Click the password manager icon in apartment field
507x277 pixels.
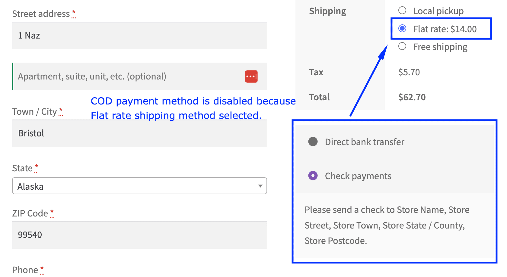click(251, 76)
